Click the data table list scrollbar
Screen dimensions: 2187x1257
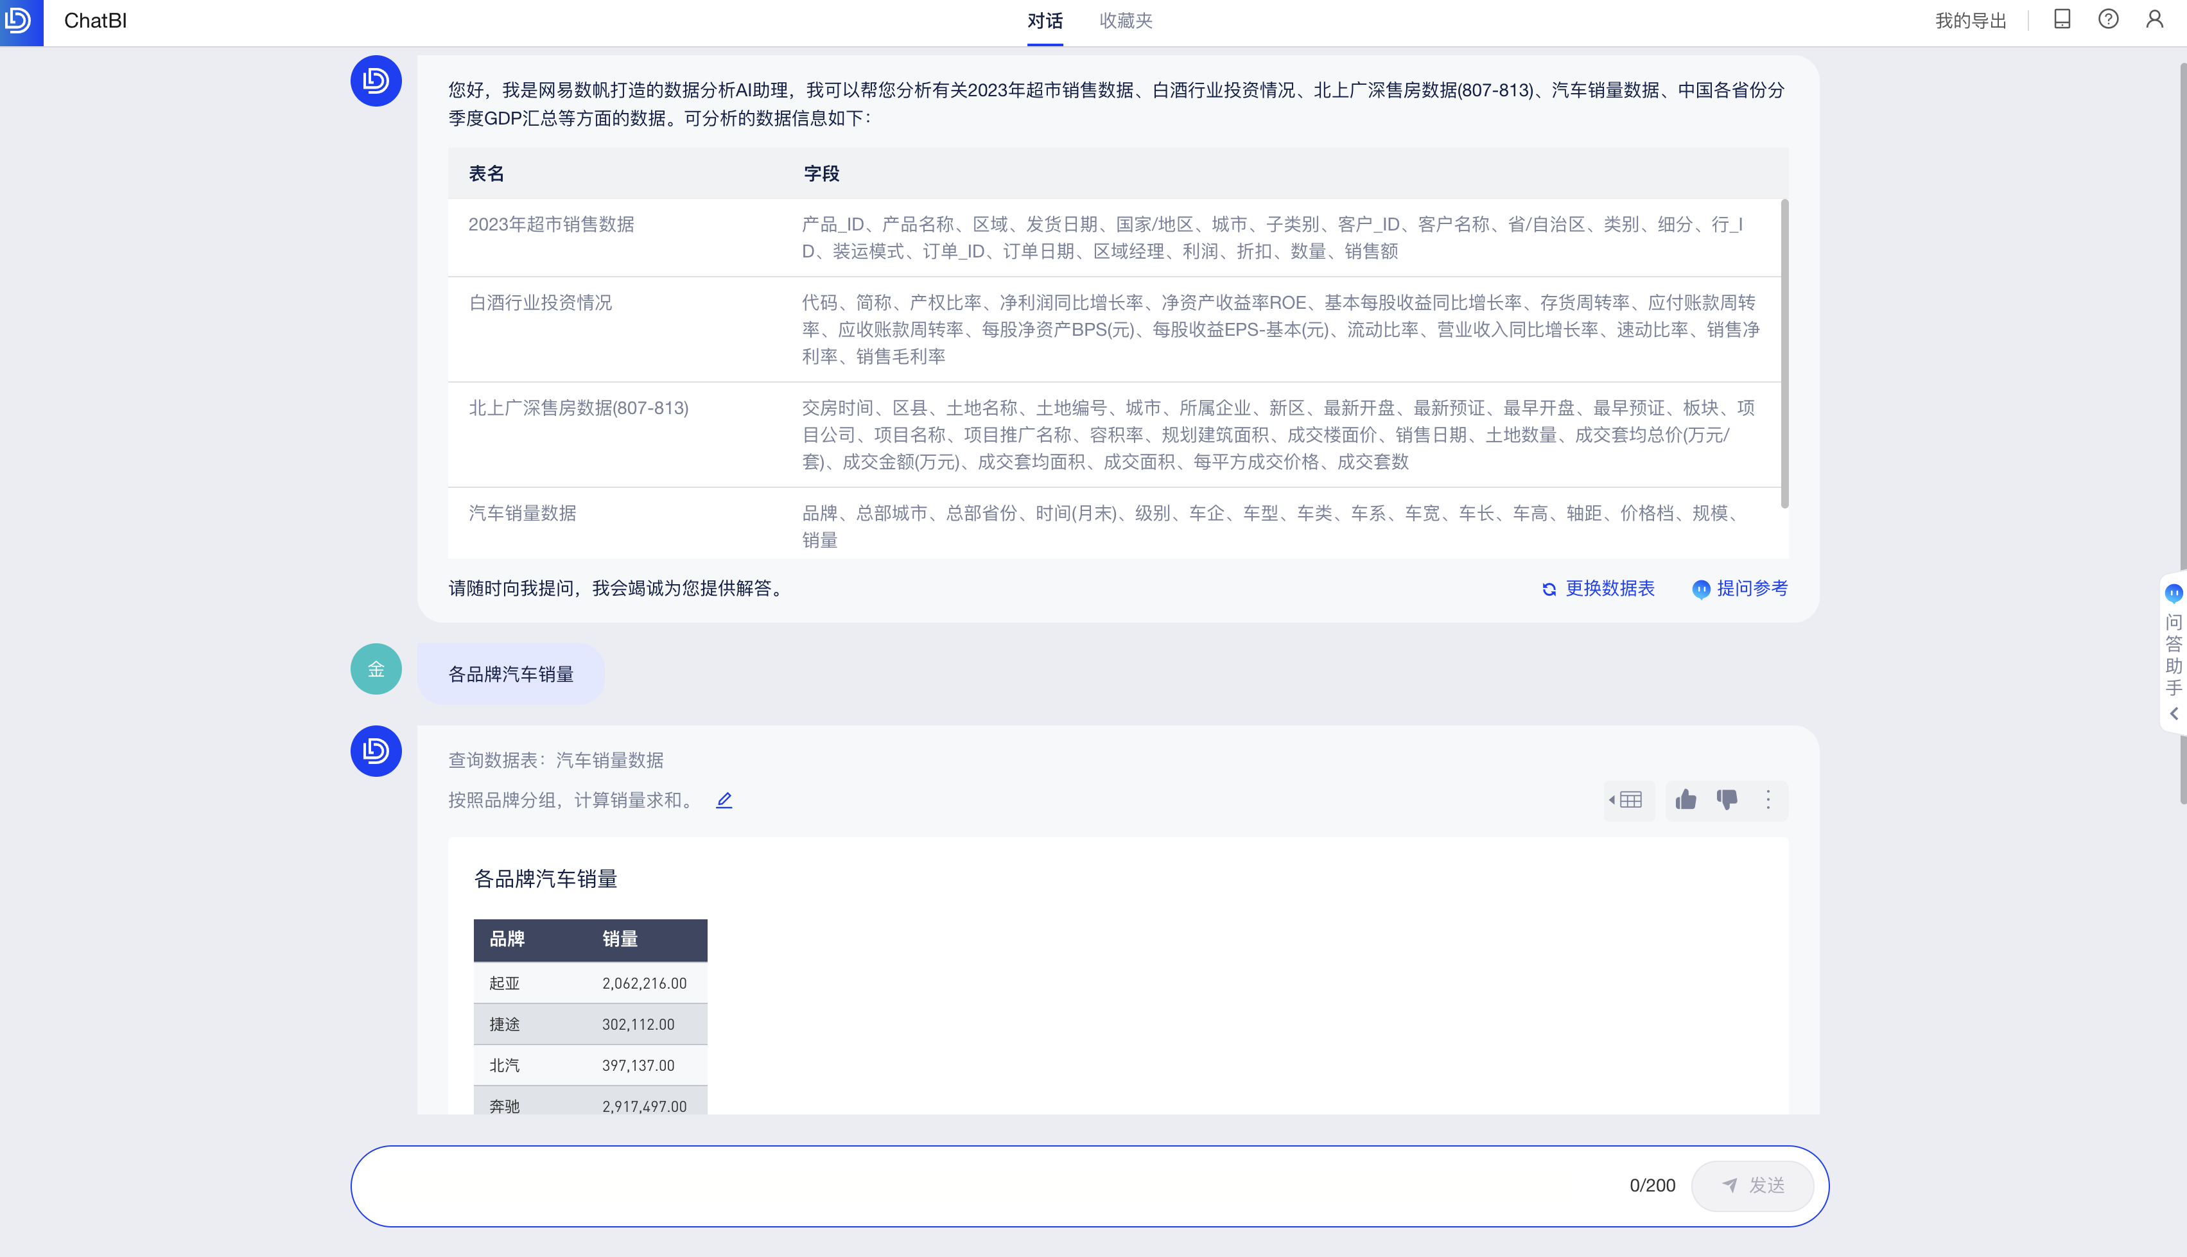1784,354
